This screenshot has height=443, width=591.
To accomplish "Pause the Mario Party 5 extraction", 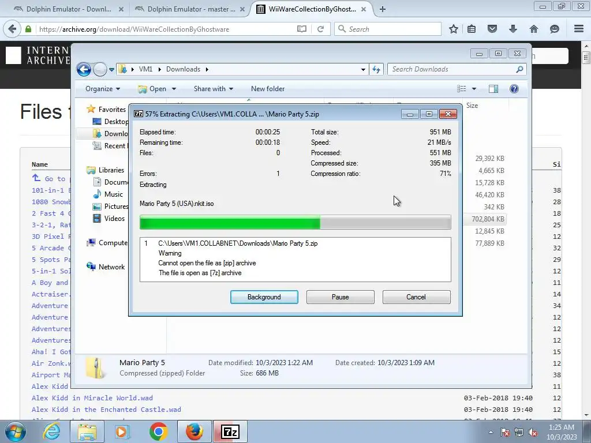I will point(340,297).
